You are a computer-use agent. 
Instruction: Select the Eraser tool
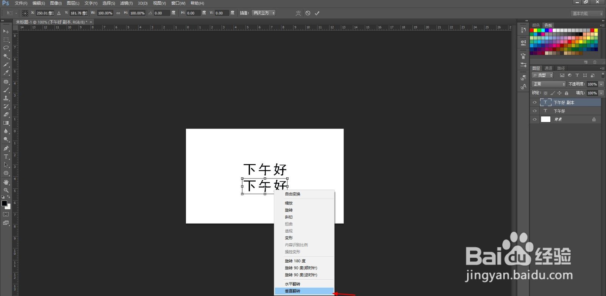point(6,114)
